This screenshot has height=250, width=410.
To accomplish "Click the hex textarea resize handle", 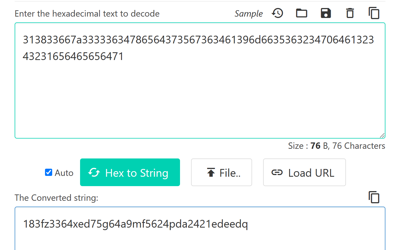I will pyautogui.click(x=382, y=135).
